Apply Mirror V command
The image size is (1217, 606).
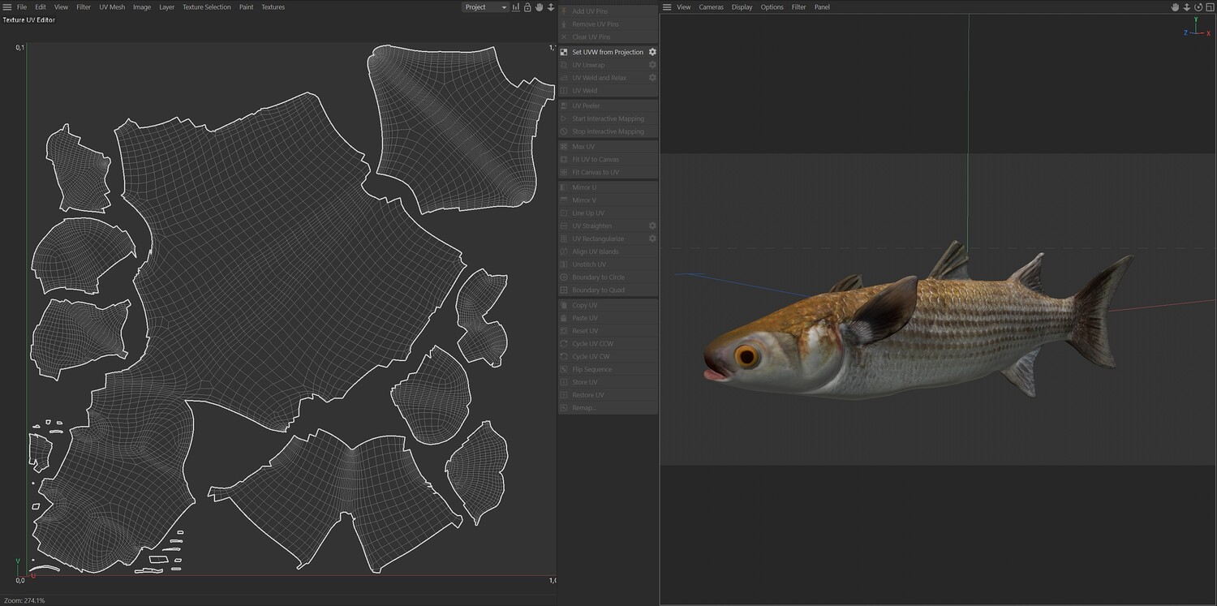pos(608,200)
